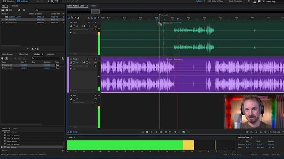Sort files by Name column header
The width and height of the screenshot is (284, 159).
4,14
